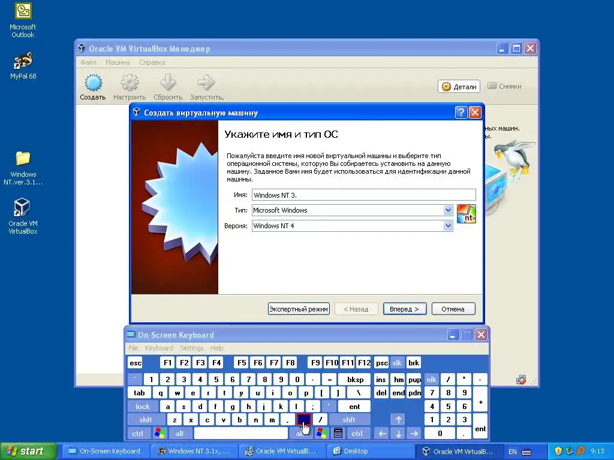The width and height of the screenshot is (614, 460).
Task: Toggle the nlk key on numeric pad
Action: pos(431,379)
